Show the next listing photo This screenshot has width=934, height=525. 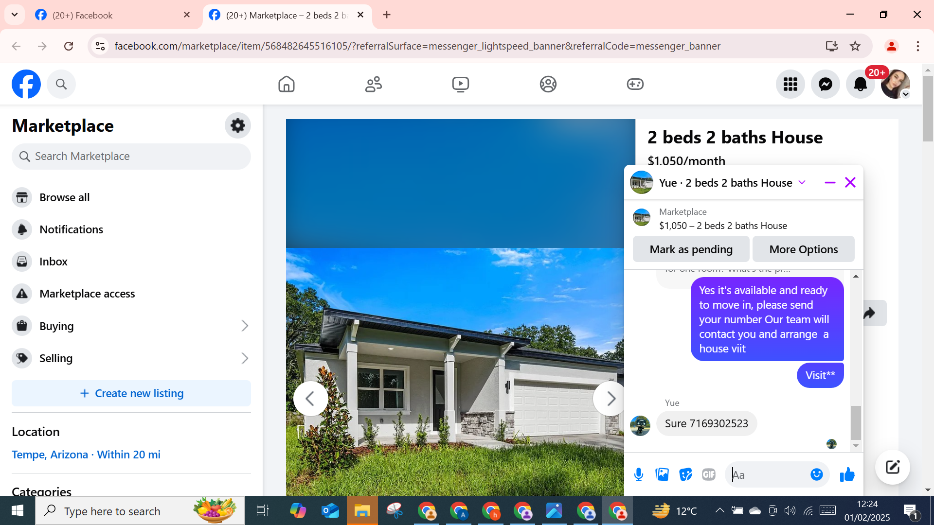point(610,399)
